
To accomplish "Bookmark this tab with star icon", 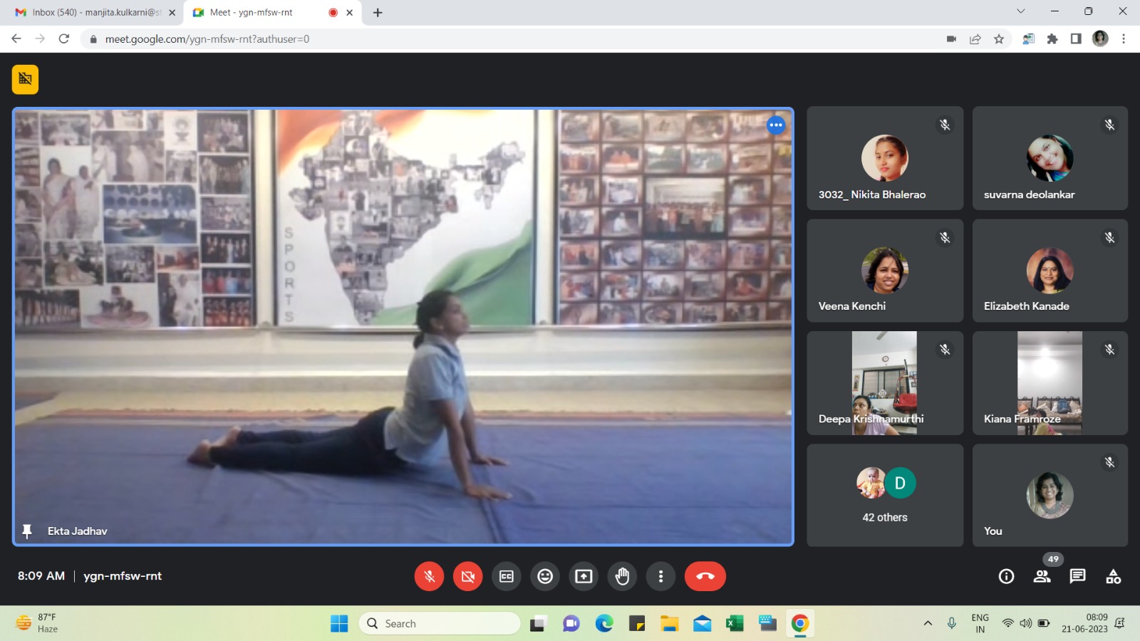I will pos(999,39).
